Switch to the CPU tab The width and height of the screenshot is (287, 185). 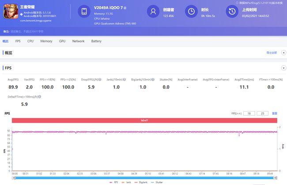[30, 41]
